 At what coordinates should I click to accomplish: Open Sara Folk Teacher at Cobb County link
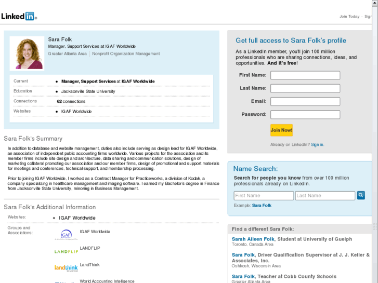tap(243, 276)
